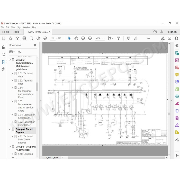Add document to starred with star icon
The height and width of the screenshot is (180, 180).
pos(11,38)
